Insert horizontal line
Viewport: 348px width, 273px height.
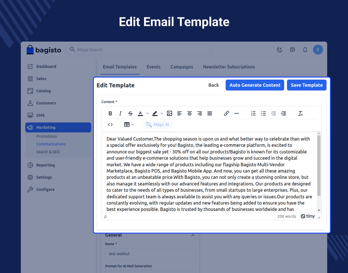pyautogui.click(x=236, y=114)
